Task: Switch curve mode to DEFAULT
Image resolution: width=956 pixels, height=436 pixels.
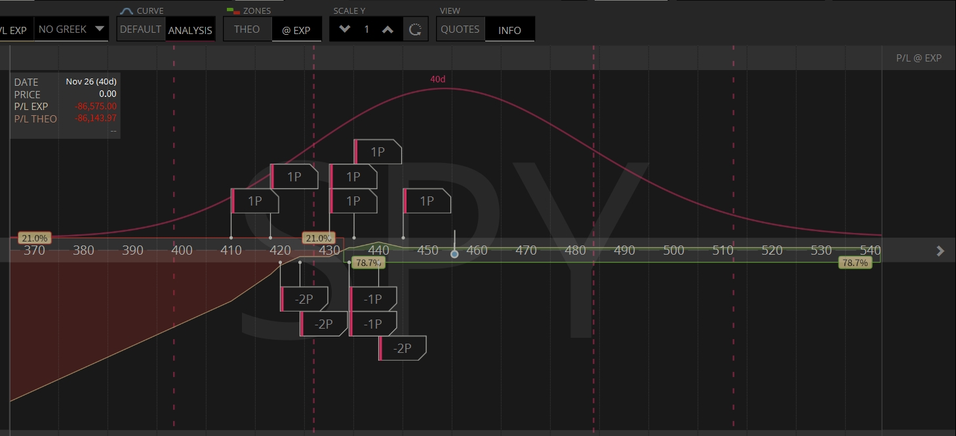Action: click(141, 29)
